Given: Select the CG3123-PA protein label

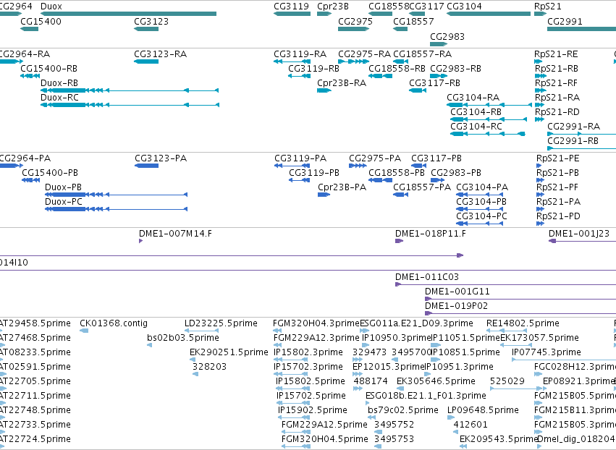Looking at the screenshot, I should [x=161, y=158].
